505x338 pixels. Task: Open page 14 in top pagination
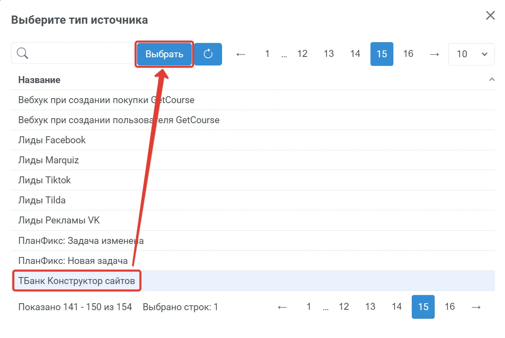pos(355,54)
